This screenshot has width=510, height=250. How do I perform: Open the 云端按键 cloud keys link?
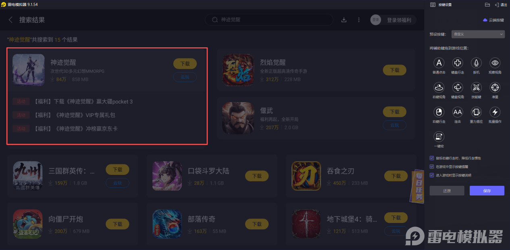click(493, 20)
